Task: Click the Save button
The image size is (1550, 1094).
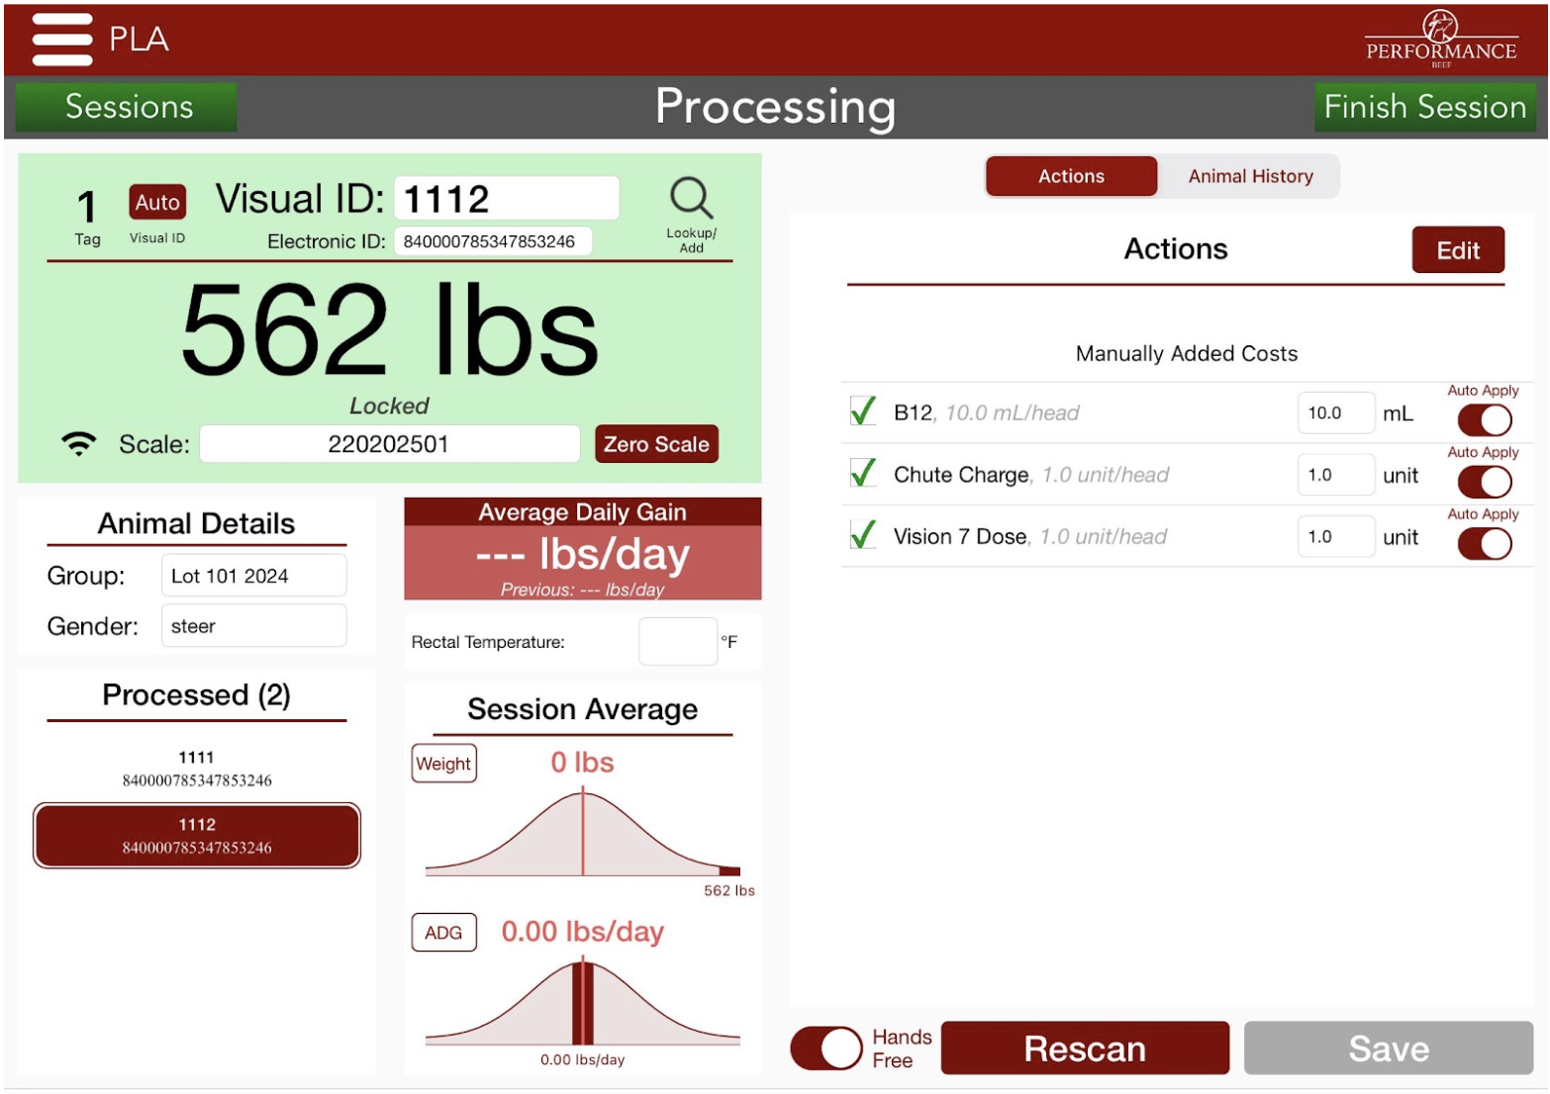Action: pyautogui.click(x=1389, y=1048)
